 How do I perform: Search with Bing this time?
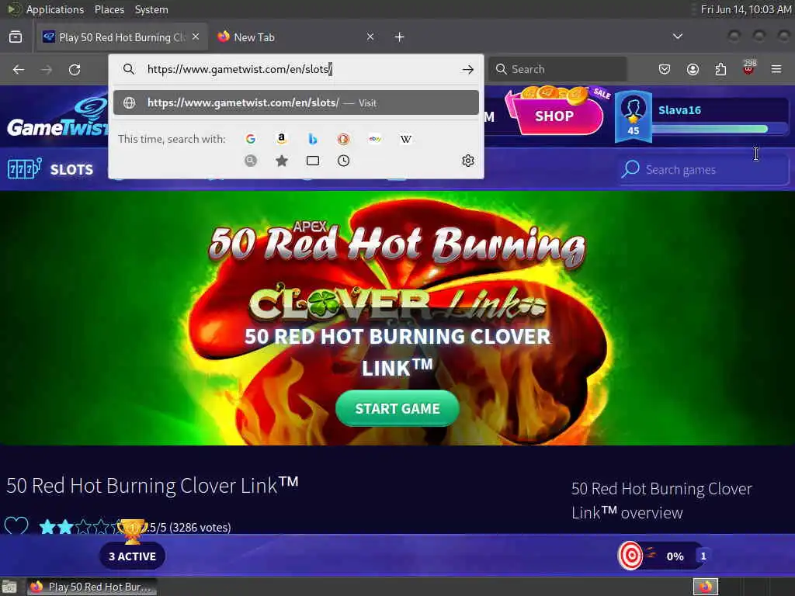point(313,139)
